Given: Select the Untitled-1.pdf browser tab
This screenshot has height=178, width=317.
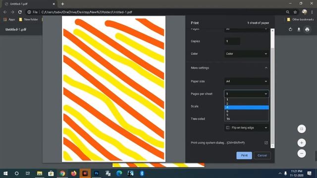Looking at the screenshot, I should pyautogui.click(x=30, y=4).
